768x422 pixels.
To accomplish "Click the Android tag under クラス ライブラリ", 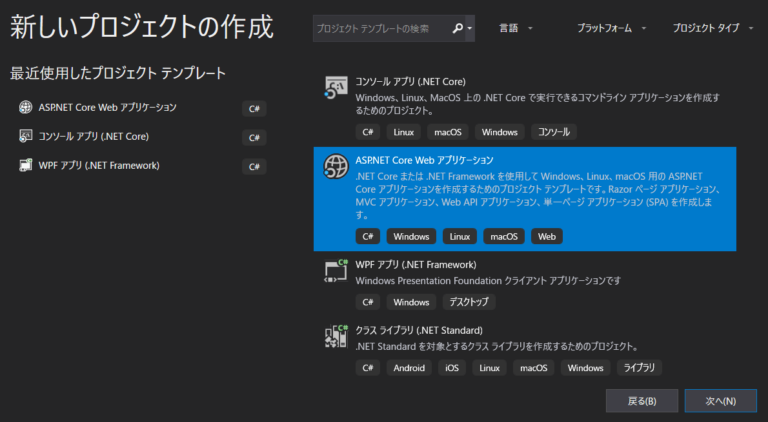I will tap(409, 368).
